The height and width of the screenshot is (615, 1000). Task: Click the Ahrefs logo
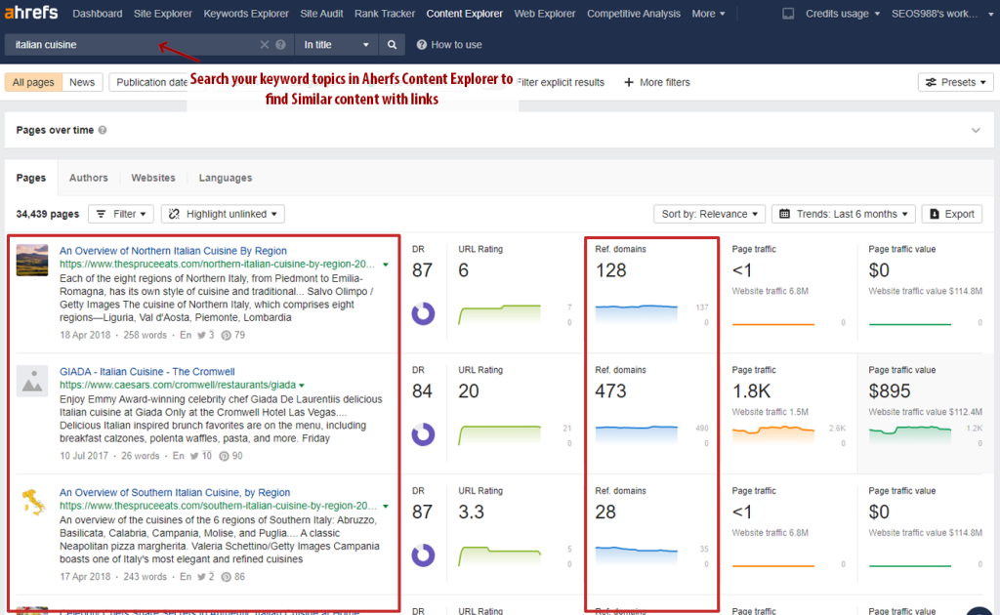31,13
